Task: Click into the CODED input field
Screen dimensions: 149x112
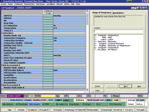Action: (x=118, y=31)
